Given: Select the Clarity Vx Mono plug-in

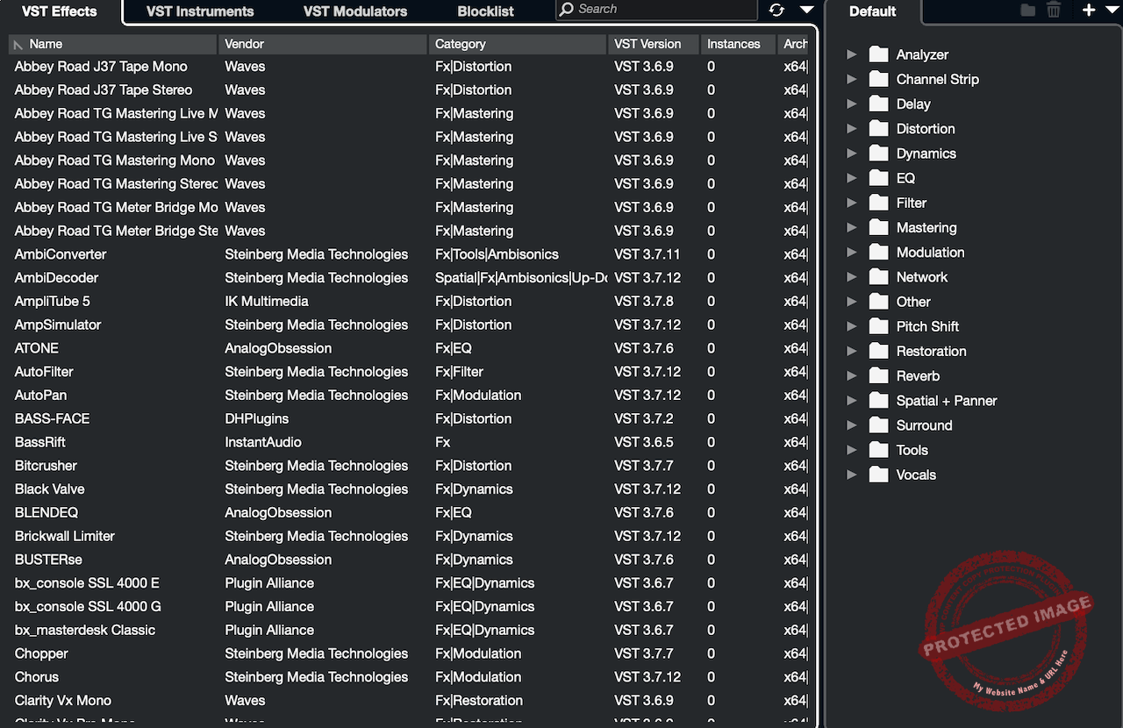Looking at the screenshot, I should click(409, 701).
